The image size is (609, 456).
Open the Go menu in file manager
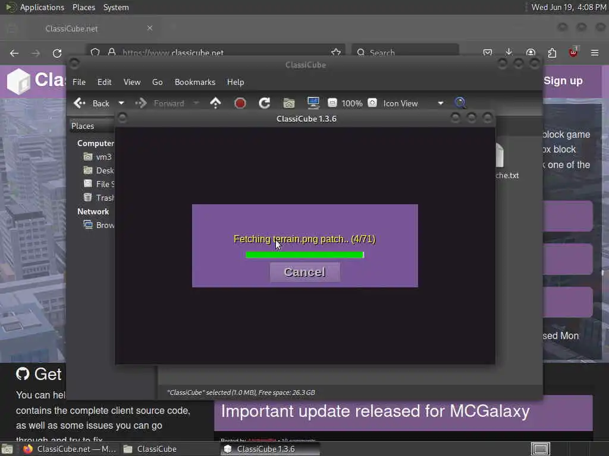coord(157,82)
